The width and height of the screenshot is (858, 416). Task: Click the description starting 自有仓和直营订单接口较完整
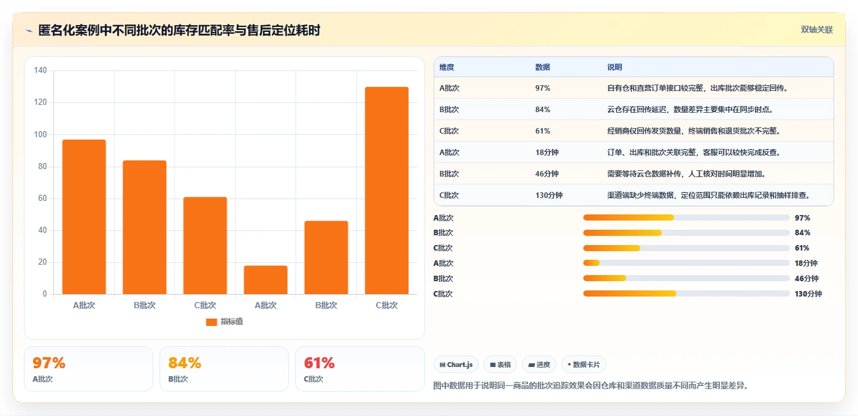pyautogui.click(x=698, y=88)
